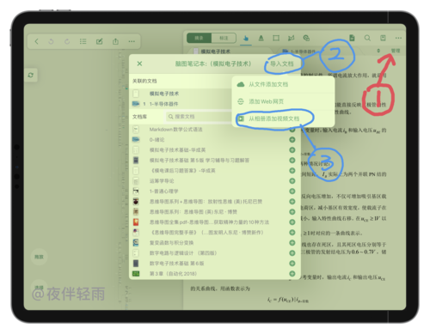Open document toolbar more options dots

pos(398,38)
